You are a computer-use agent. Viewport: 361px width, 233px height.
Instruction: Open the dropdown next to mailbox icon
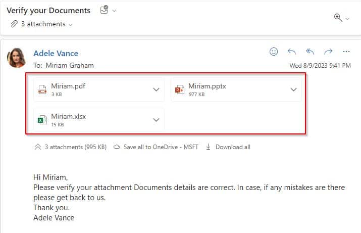pos(114,11)
